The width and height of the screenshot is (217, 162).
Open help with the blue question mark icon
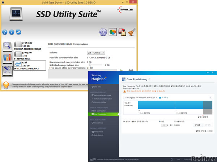(5, 32)
